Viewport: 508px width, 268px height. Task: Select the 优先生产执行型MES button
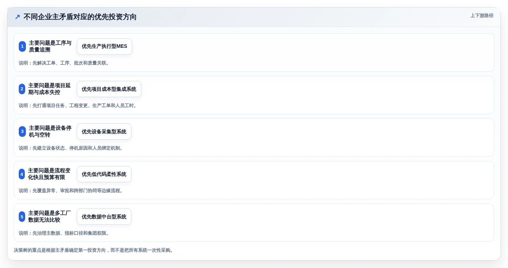104,46
